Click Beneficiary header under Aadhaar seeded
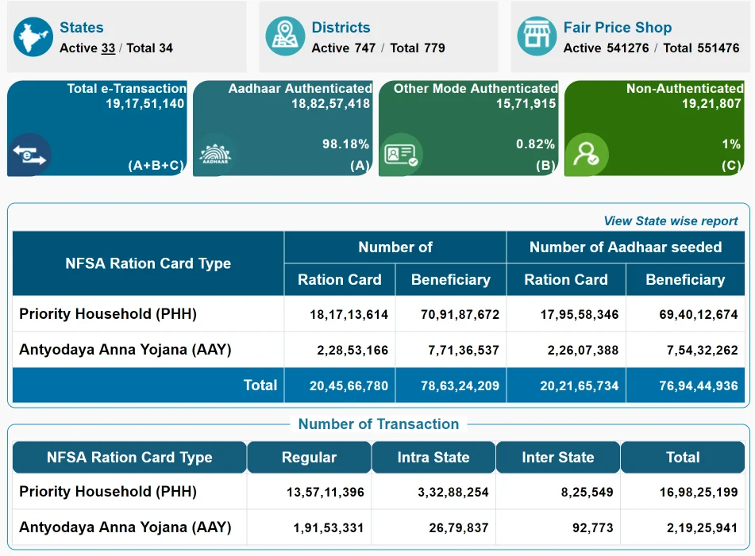The image size is (755, 556). pyautogui.click(x=685, y=279)
